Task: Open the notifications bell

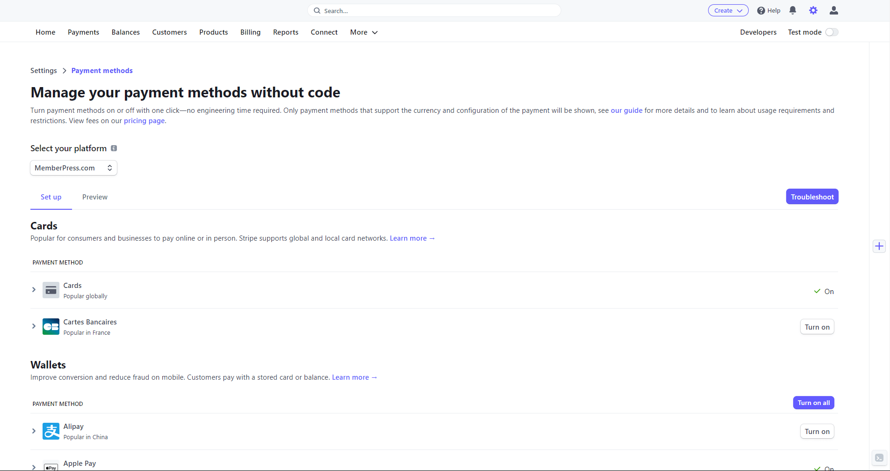Action: coord(792,10)
